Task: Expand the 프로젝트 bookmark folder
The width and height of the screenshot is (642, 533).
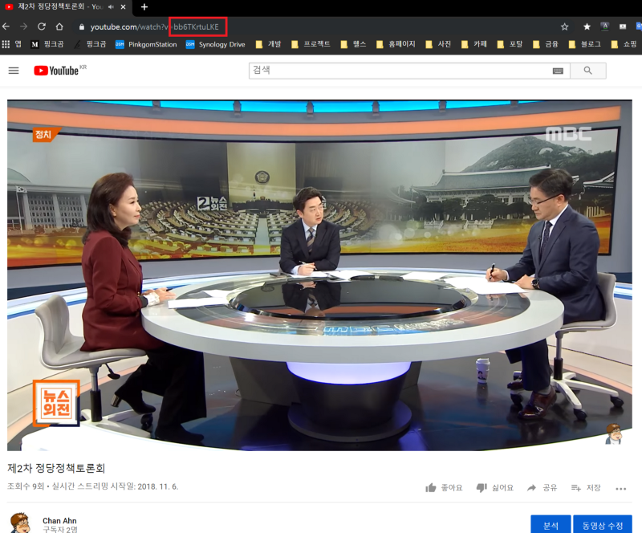Action: click(x=311, y=44)
